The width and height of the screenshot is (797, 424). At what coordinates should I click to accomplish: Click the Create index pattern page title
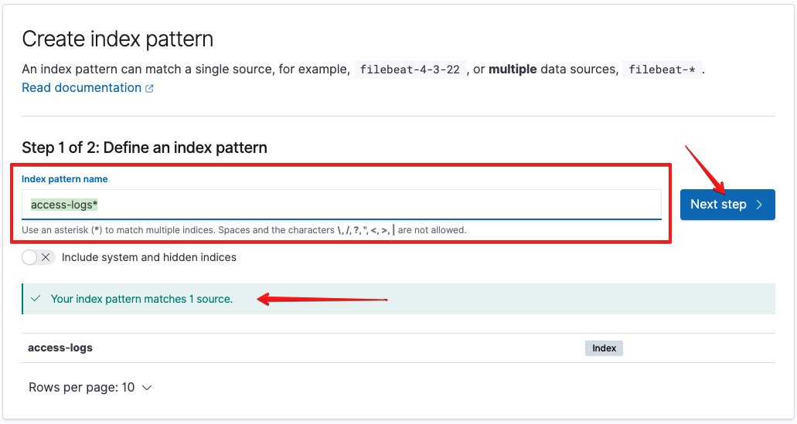point(118,39)
